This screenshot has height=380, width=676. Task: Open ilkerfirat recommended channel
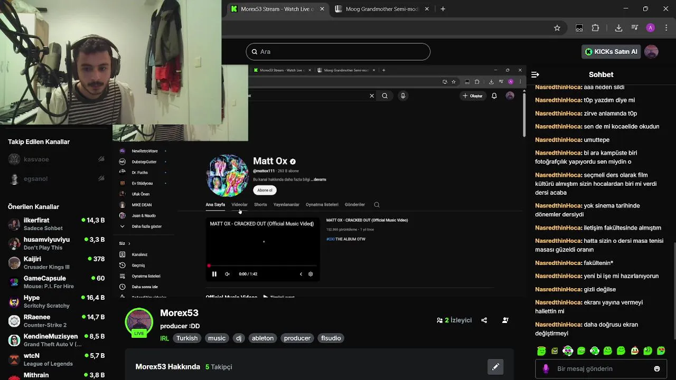56,224
